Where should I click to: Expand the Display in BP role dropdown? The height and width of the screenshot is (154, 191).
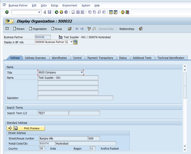point(71,42)
